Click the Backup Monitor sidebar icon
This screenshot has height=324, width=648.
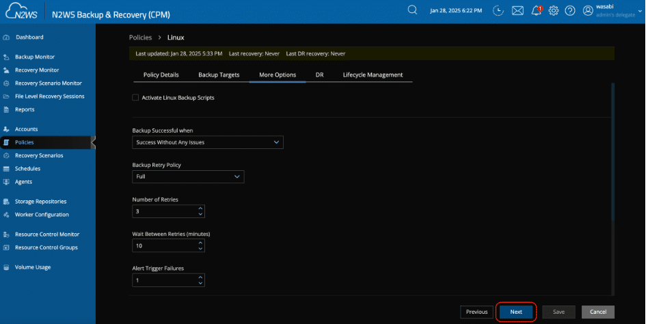click(x=5, y=57)
